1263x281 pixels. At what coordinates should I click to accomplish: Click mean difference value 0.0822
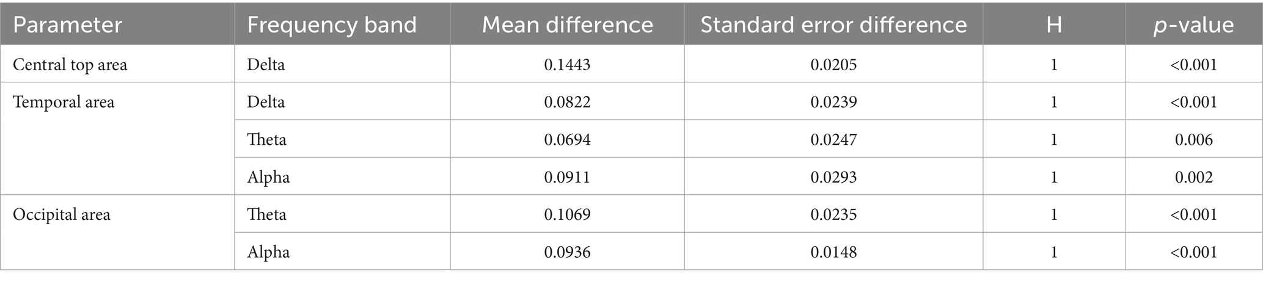[567, 102]
